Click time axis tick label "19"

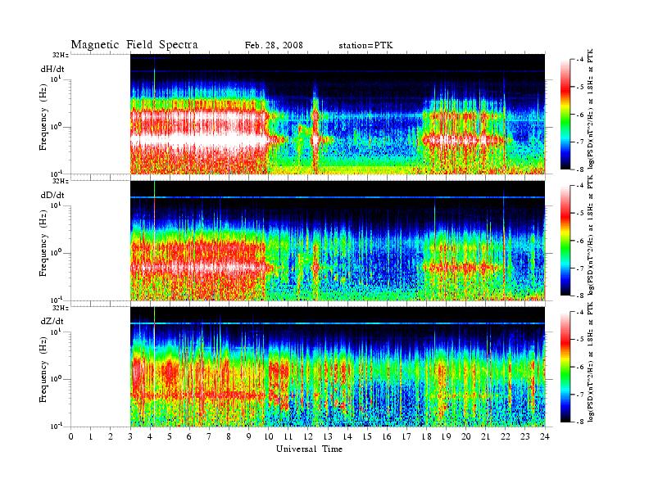coord(446,436)
